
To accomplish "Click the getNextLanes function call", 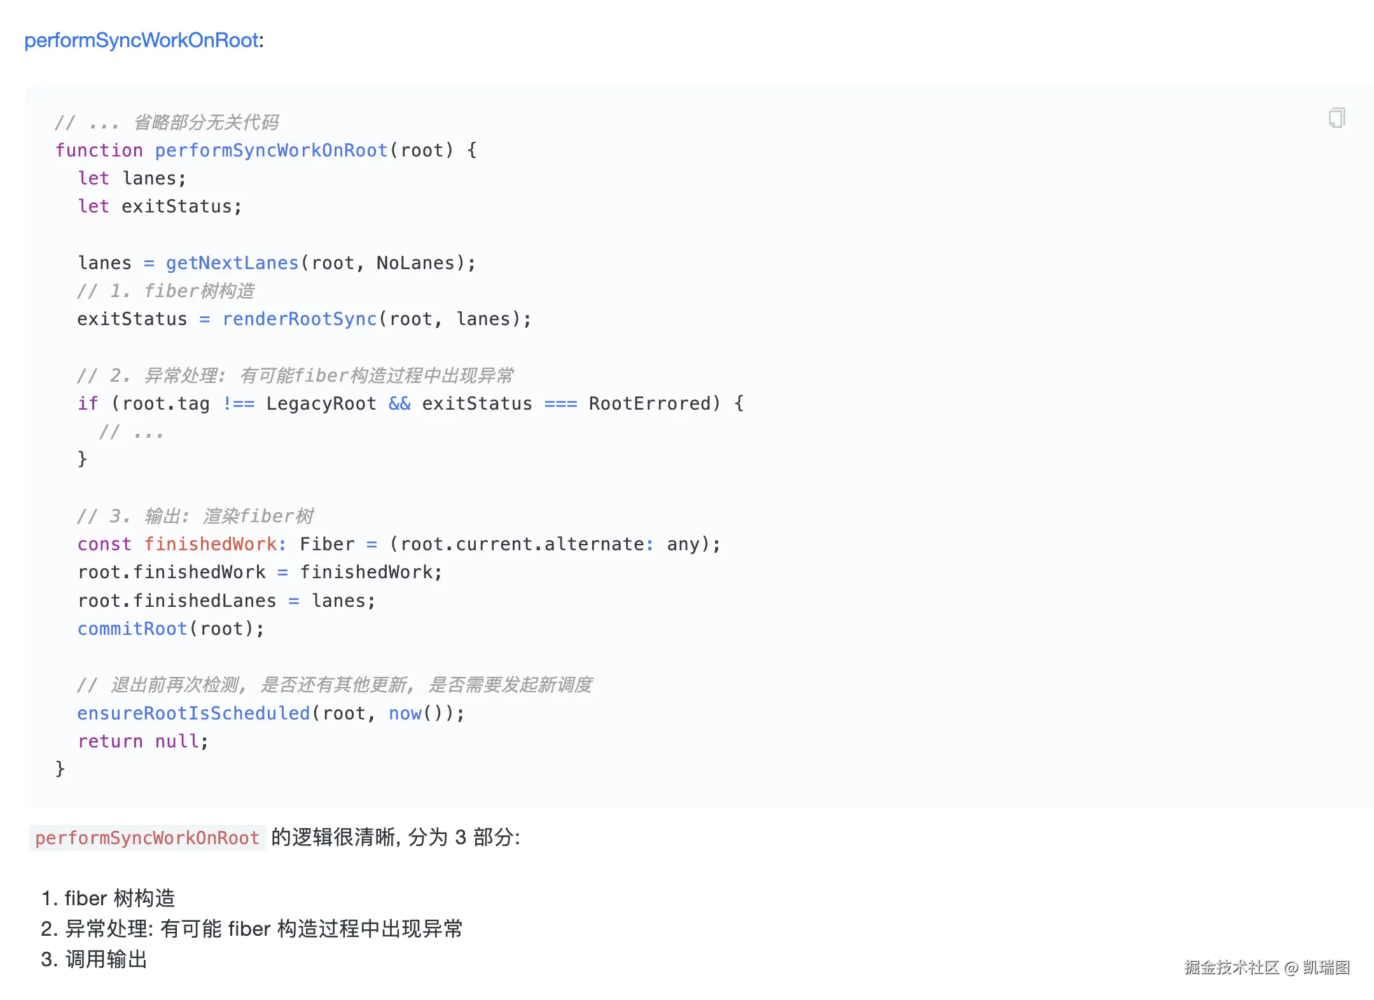I will 232,263.
